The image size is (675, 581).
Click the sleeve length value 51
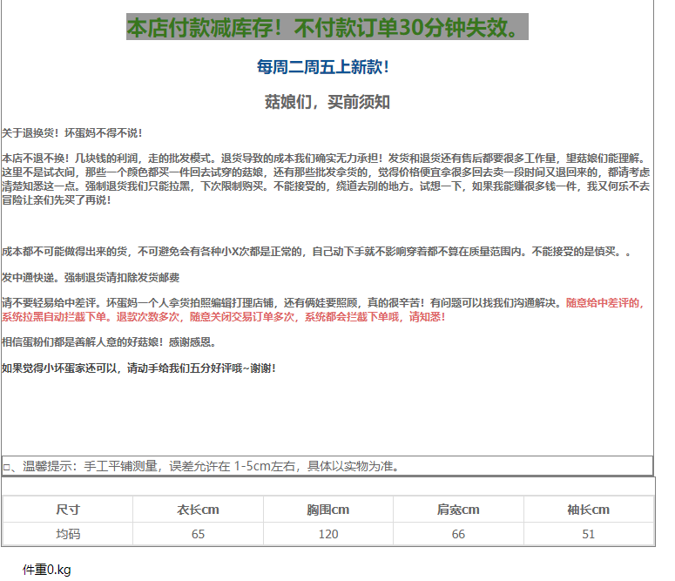[588, 534]
